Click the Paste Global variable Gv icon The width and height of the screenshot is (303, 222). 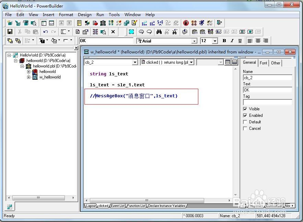tap(219, 32)
